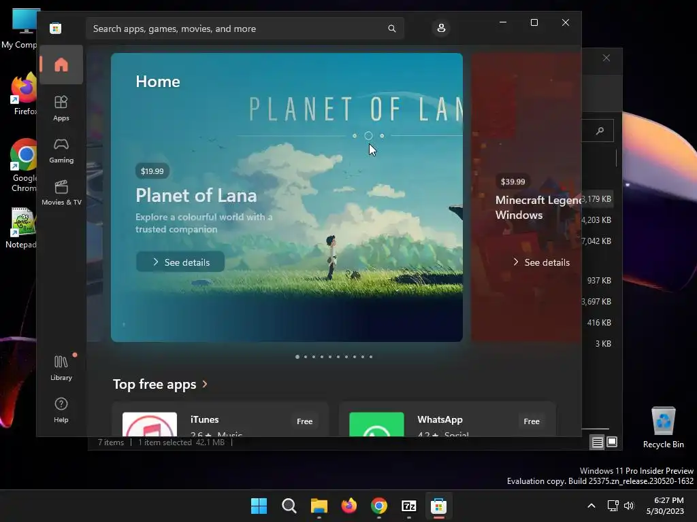
Task: Open the Home tab in Store sidebar
Action: click(x=61, y=65)
